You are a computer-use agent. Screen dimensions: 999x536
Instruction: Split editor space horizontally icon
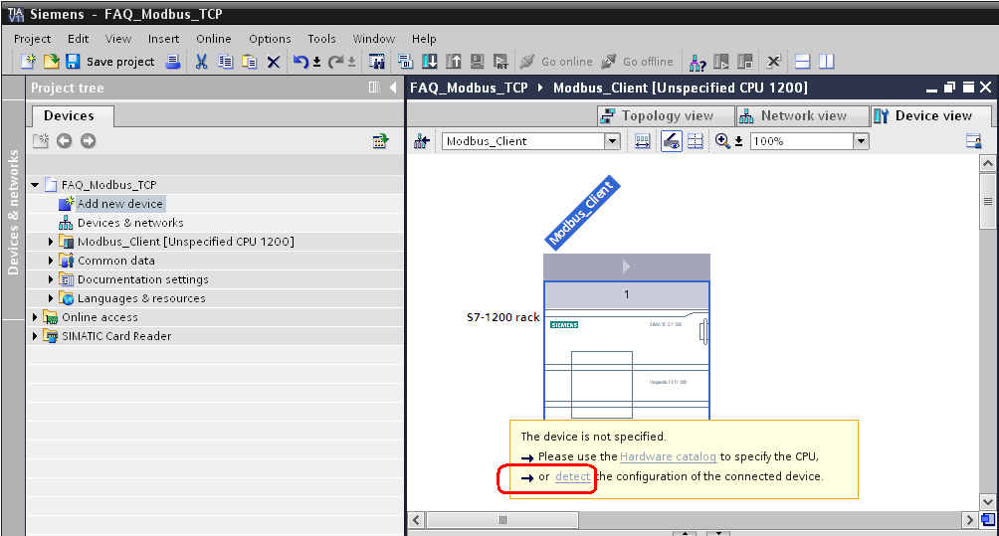click(803, 62)
